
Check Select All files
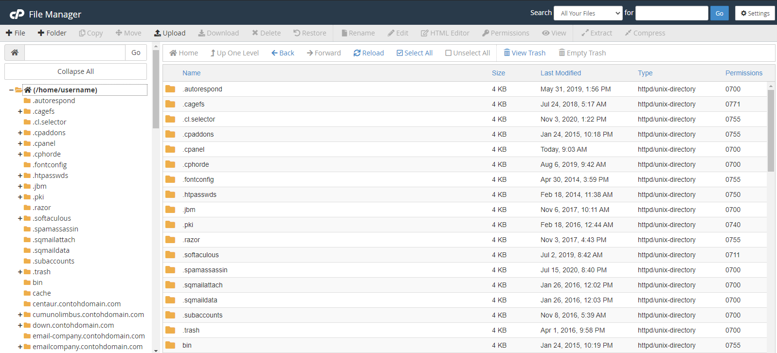click(x=415, y=53)
